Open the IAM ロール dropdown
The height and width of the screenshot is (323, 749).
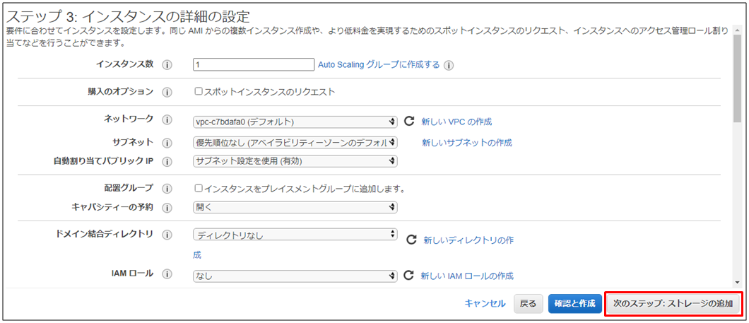(295, 276)
